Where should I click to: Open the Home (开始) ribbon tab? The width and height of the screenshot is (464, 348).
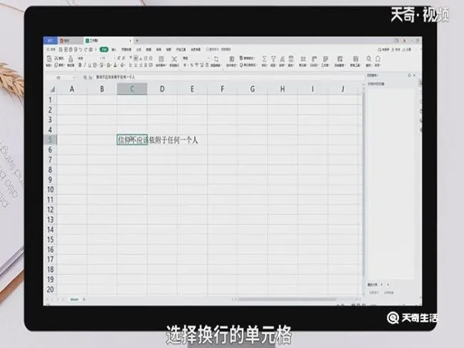click(x=104, y=49)
